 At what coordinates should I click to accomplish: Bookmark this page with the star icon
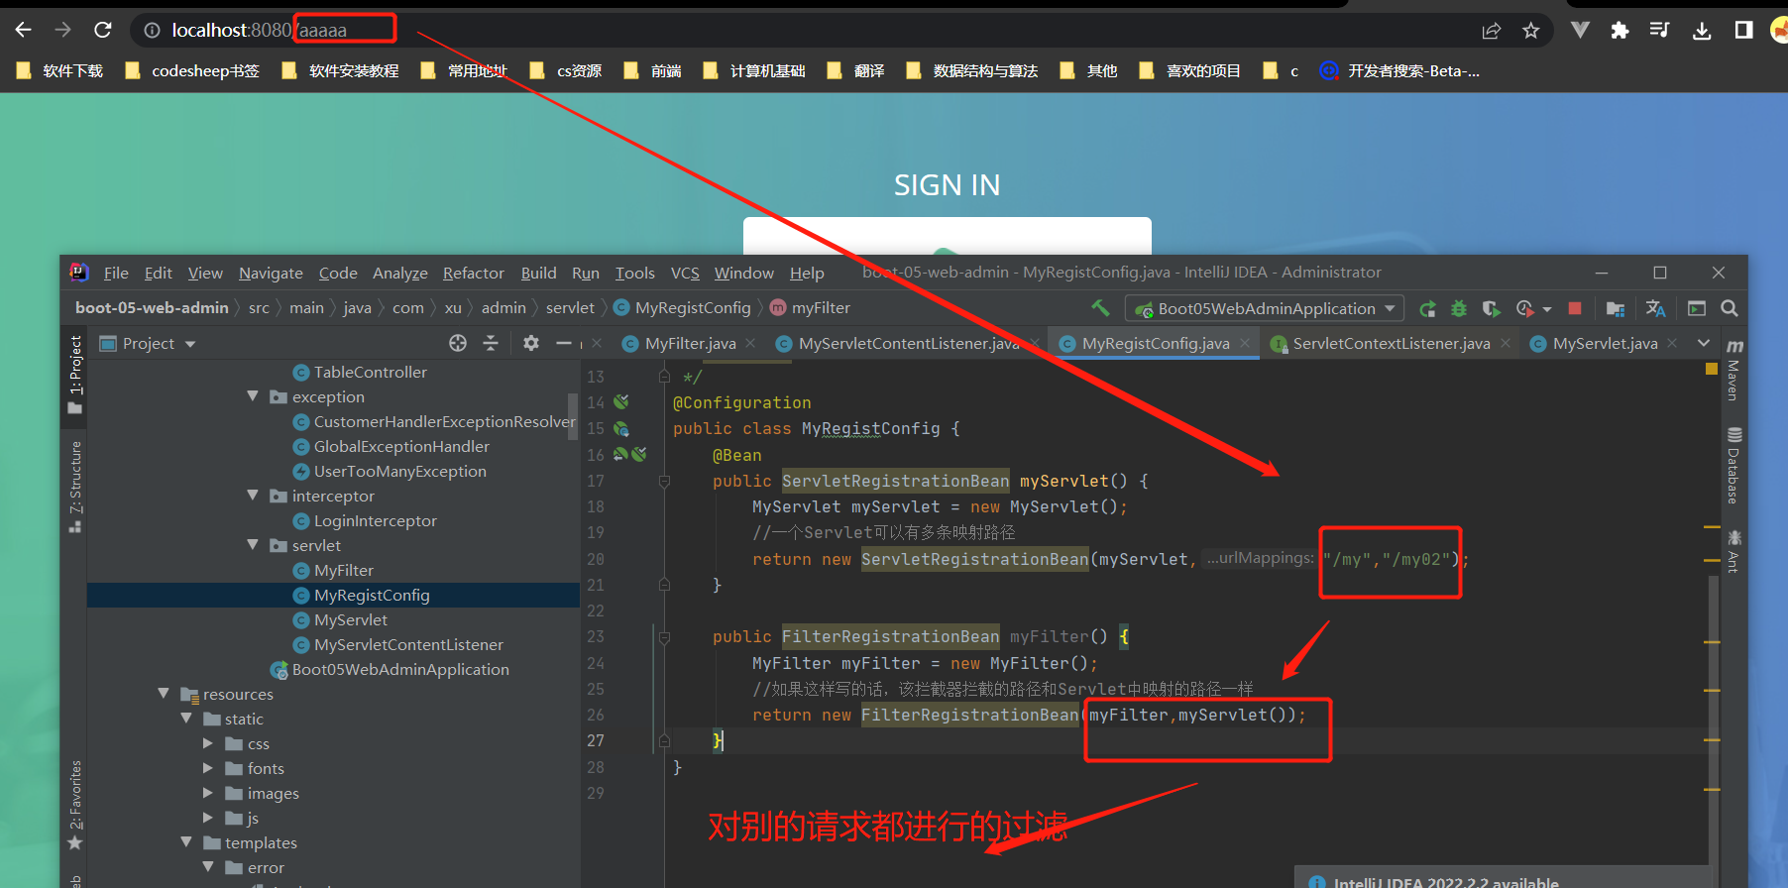1531,31
